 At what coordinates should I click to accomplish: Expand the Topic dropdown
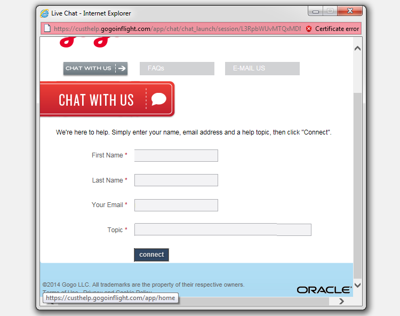222,230
